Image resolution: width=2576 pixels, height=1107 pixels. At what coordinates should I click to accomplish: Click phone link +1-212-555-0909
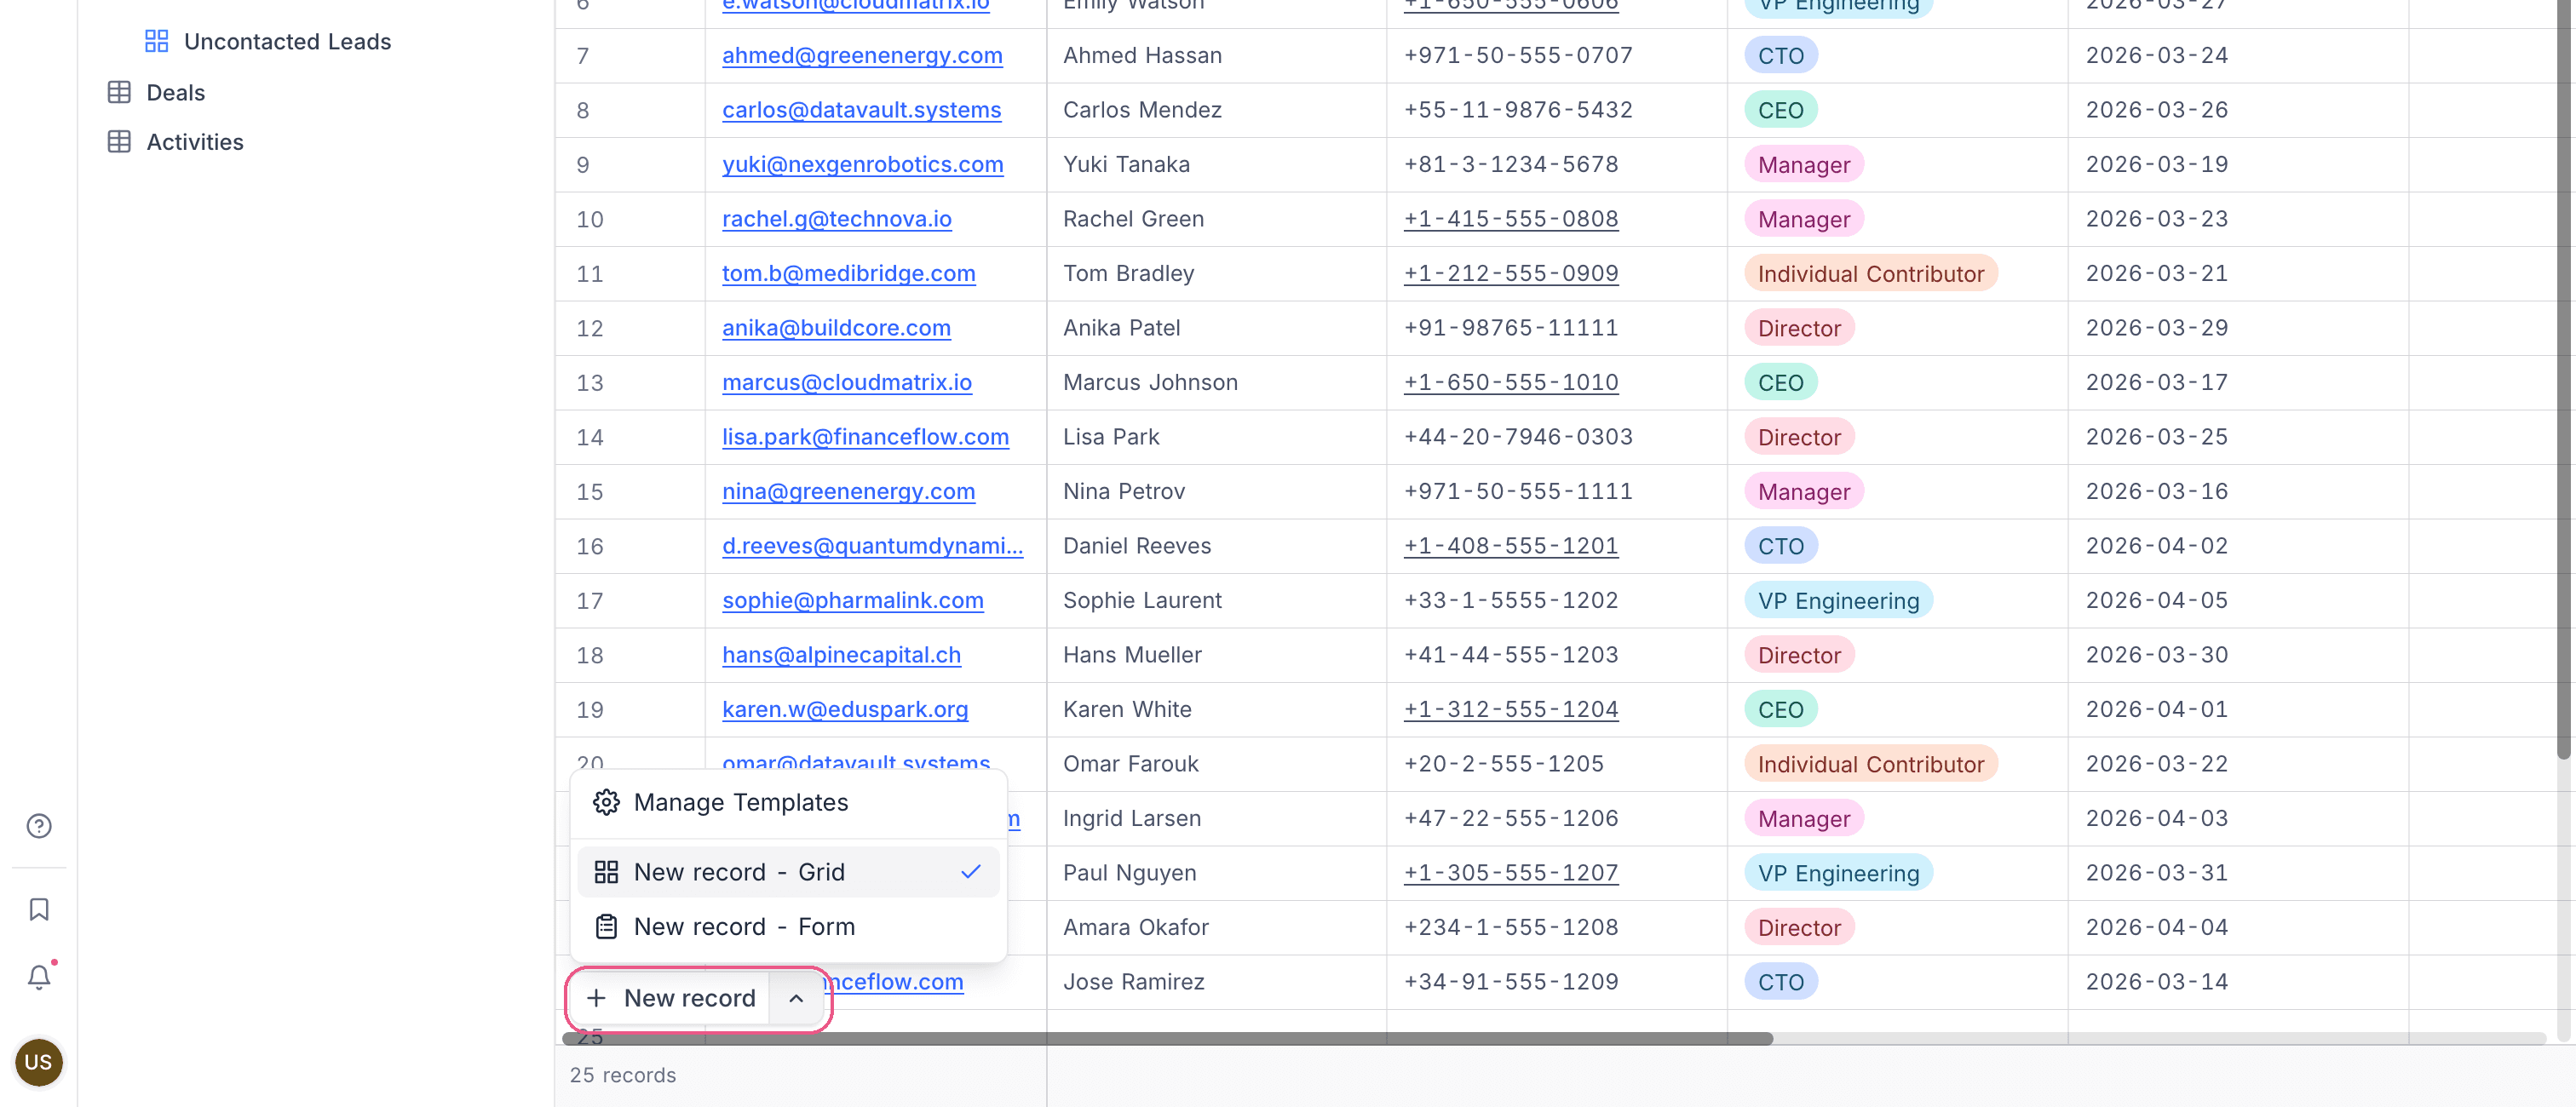pyautogui.click(x=1510, y=273)
